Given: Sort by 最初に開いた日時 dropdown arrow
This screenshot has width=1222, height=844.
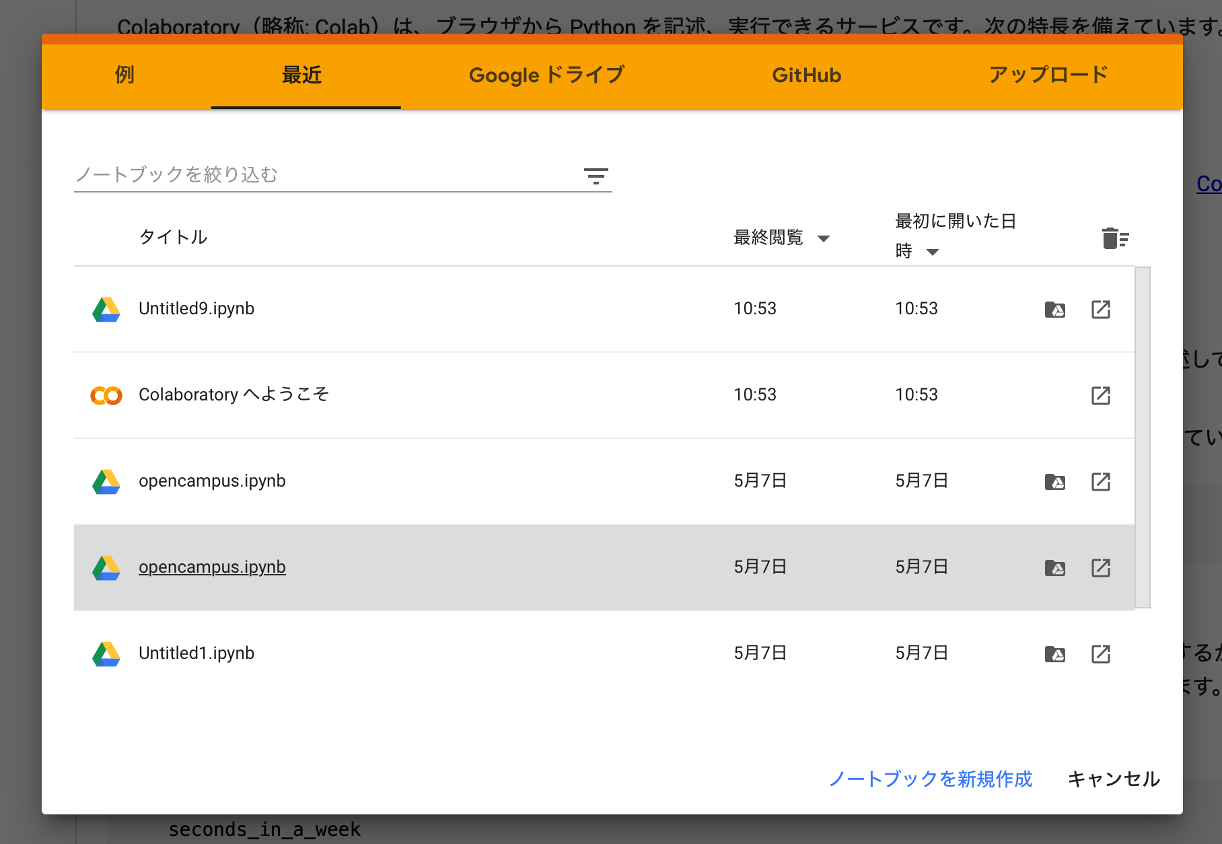Looking at the screenshot, I should pos(932,252).
